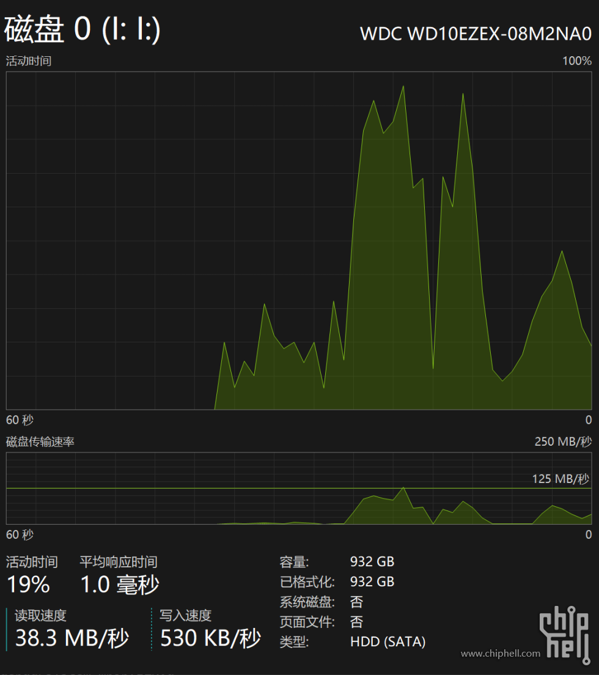
Task: Click the 磁盘传输速率 graph label
Action: [40, 441]
